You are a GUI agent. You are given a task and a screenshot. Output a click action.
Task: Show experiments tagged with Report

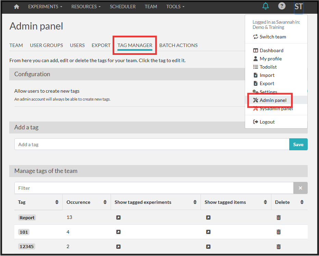click(118, 218)
